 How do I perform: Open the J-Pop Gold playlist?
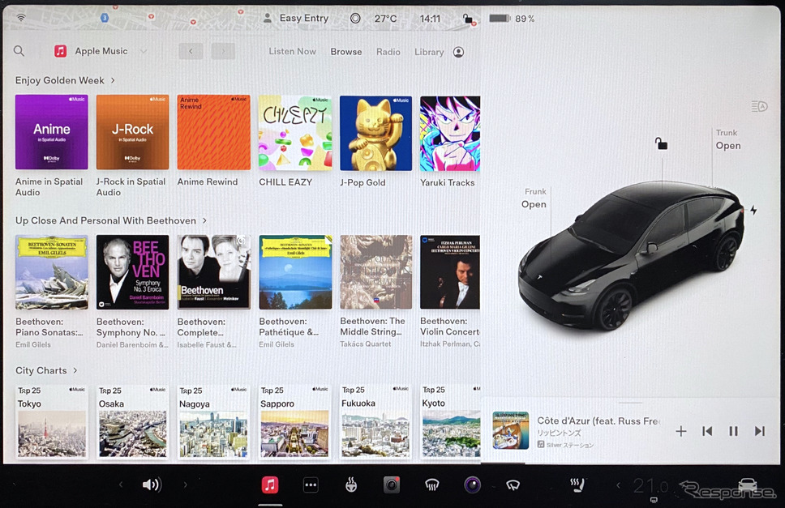pyautogui.click(x=376, y=133)
